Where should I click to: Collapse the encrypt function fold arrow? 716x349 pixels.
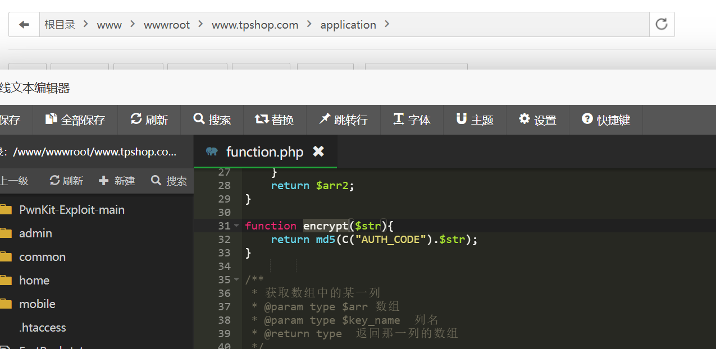[236, 226]
